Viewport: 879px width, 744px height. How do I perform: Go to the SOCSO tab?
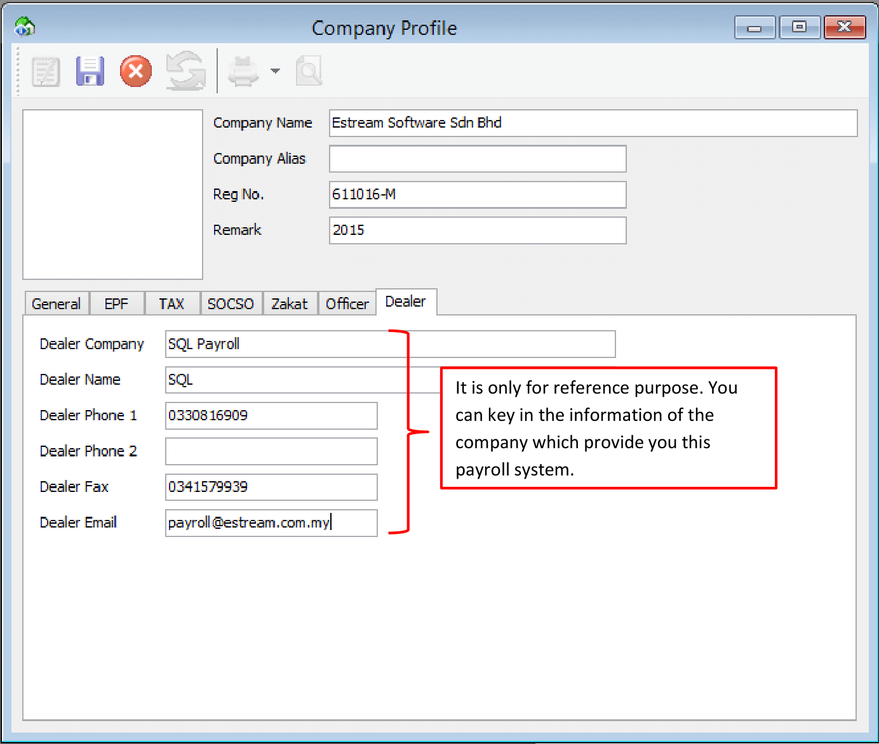pos(231,304)
